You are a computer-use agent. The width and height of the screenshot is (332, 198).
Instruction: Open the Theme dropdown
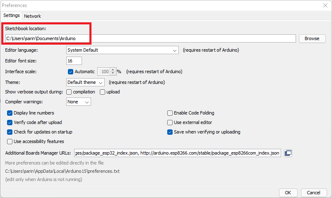pyautogui.click(x=85, y=82)
